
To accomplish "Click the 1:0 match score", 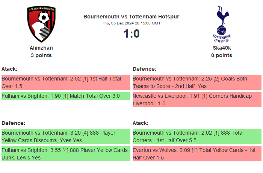I will click(x=131, y=34).
